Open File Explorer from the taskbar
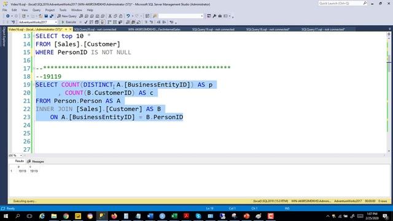Screen dimensions: 393x221 coord(54,216)
